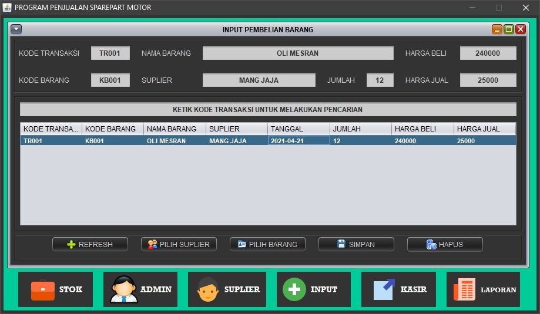Click the TANGGAL column header
The width and height of the screenshot is (540, 314).
(298, 129)
